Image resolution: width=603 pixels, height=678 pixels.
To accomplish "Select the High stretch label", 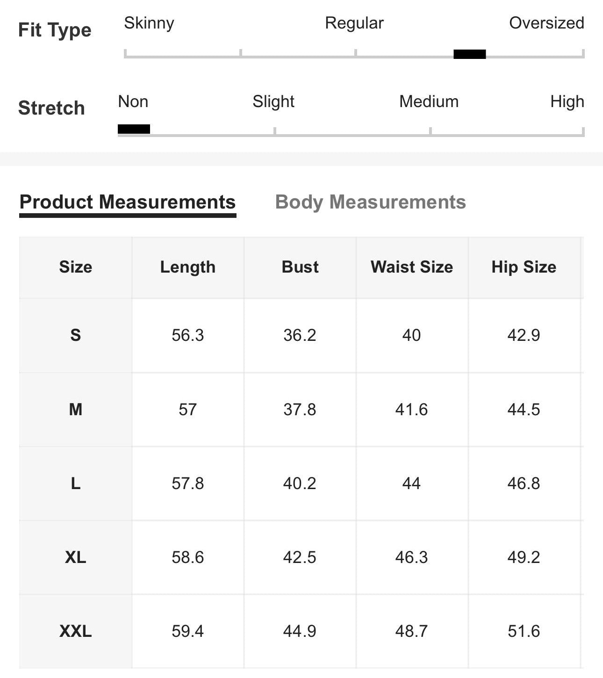I will 568,101.
